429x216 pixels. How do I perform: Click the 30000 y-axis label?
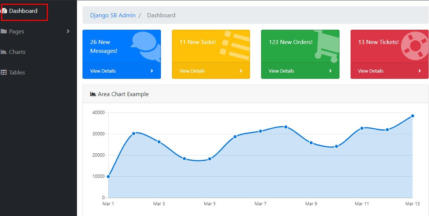tap(98, 134)
